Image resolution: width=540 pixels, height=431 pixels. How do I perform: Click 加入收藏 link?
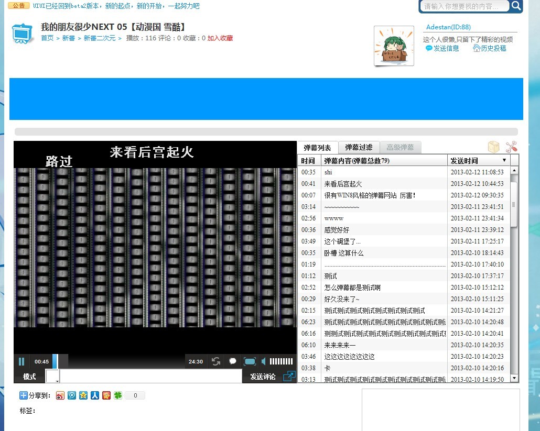[220, 38]
